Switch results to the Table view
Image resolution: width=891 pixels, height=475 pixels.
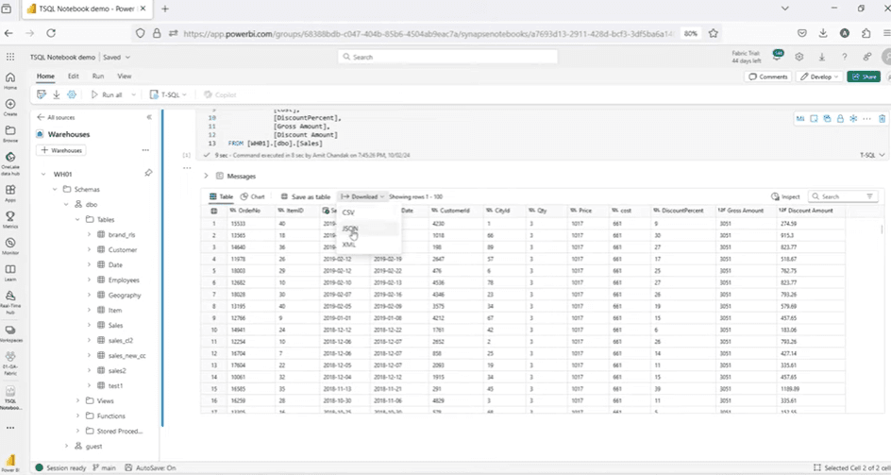click(x=221, y=196)
